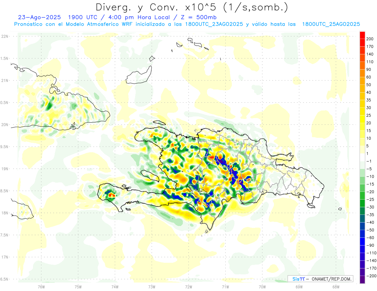Click the "75W" longitude label
Screen dimensions: 377x291
pos(78,287)
